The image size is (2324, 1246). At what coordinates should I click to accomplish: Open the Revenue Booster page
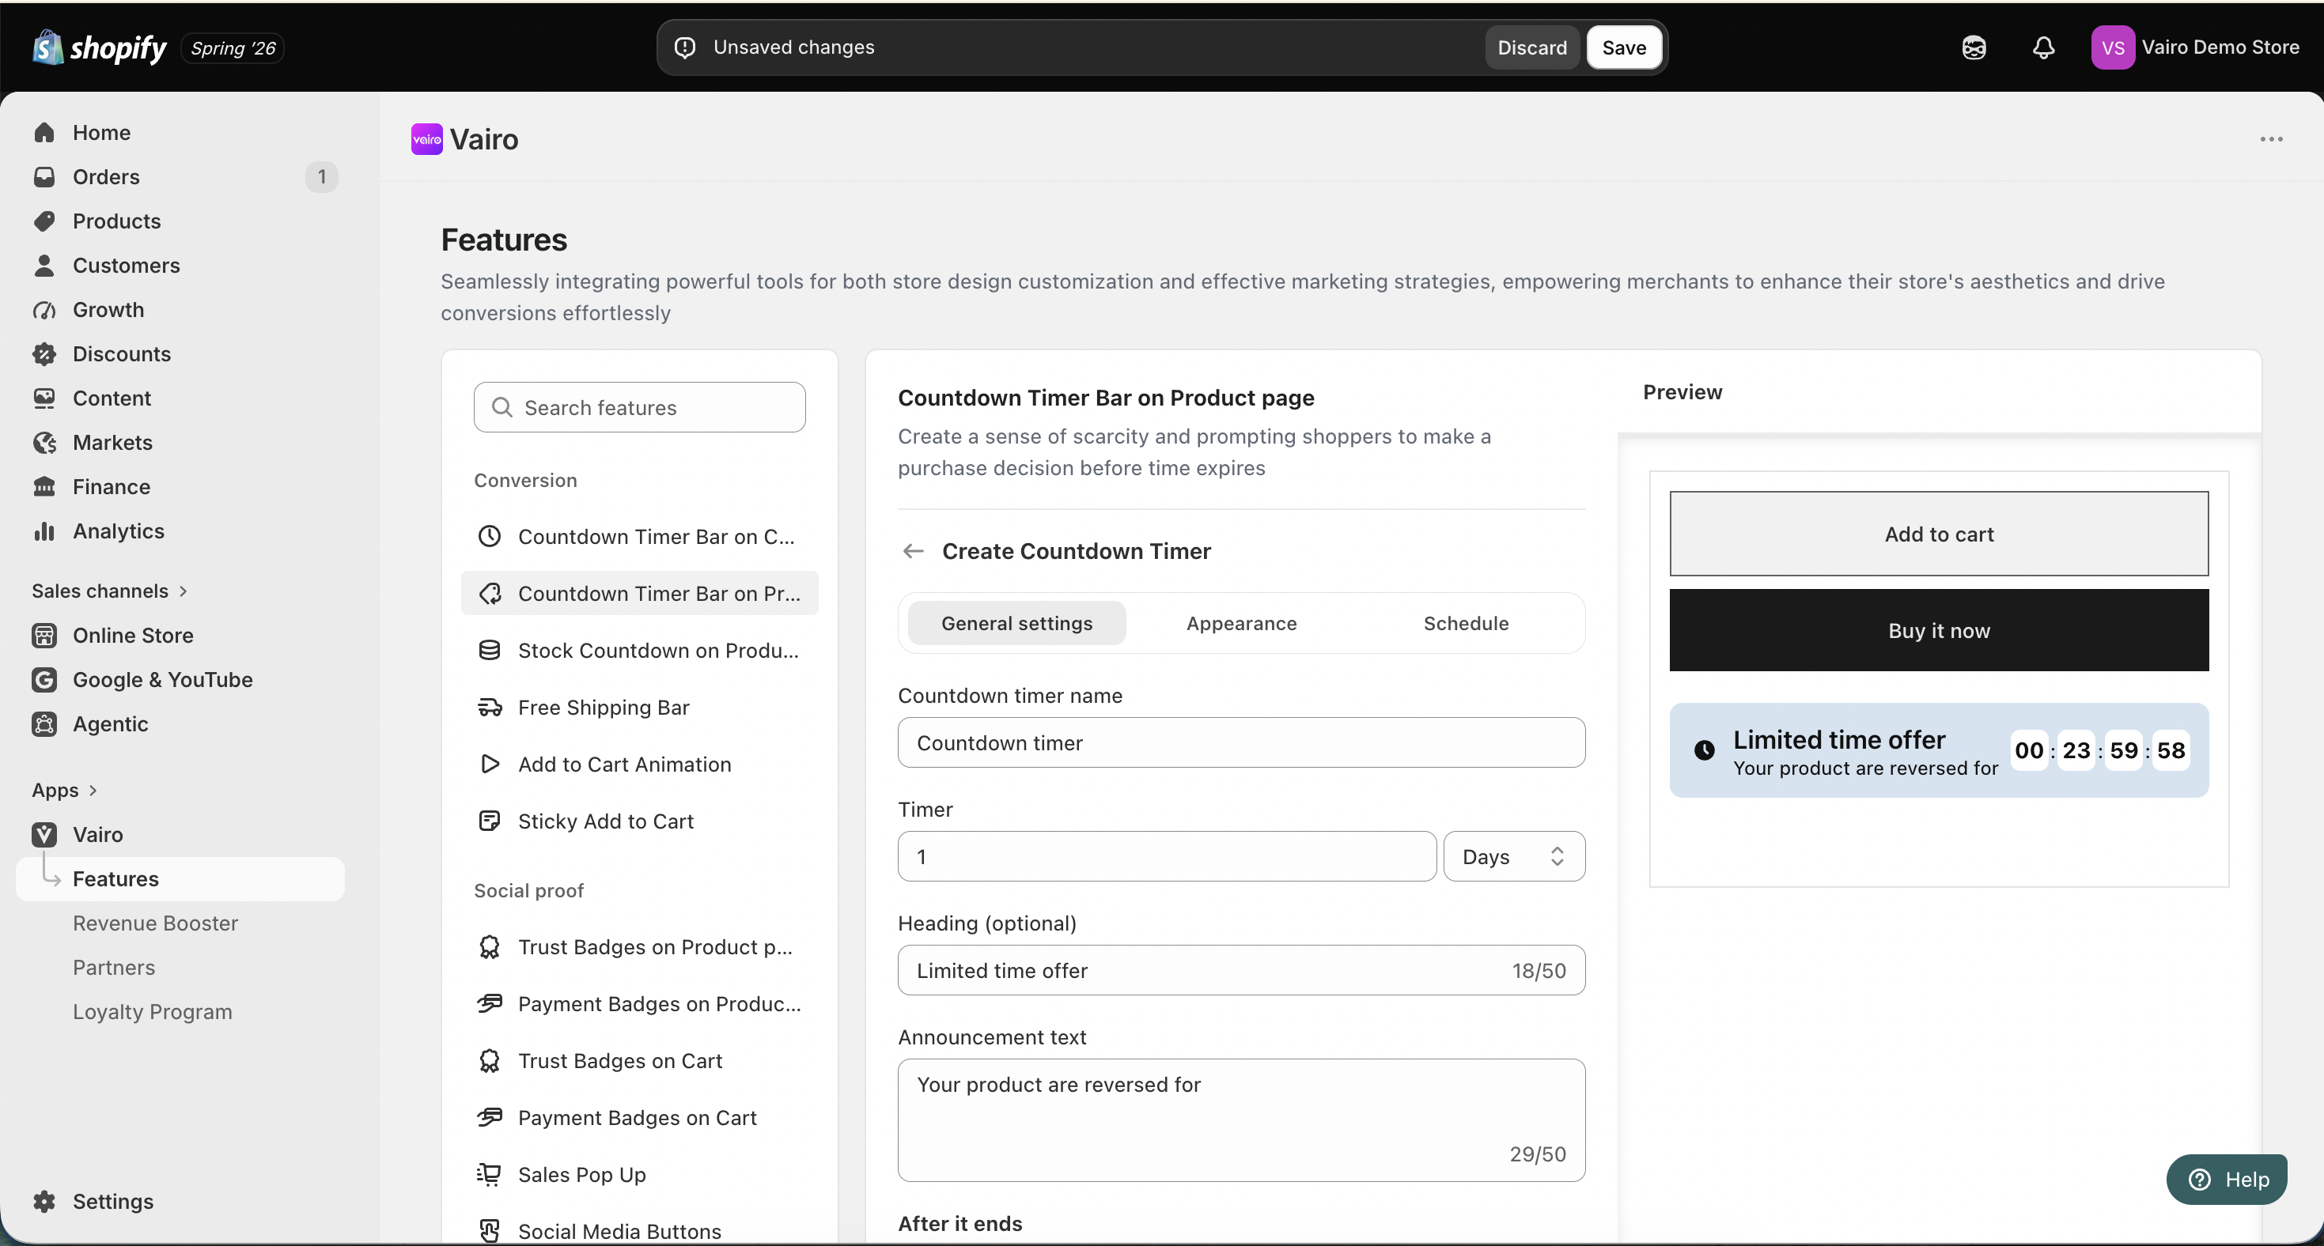point(155,923)
